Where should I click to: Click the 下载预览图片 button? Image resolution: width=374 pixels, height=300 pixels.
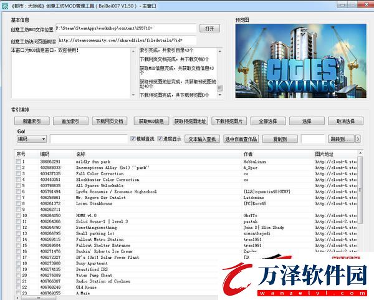tap(229, 121)
